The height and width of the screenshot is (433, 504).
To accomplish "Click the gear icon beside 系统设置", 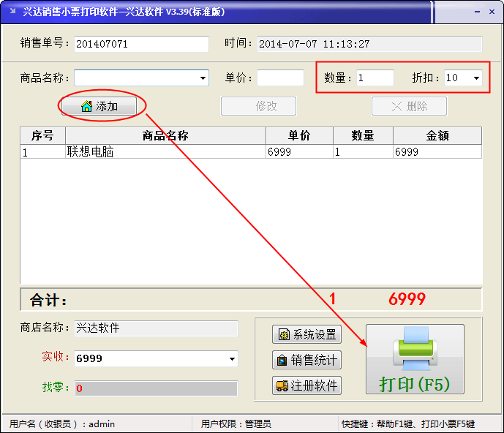I will click(284, 334).
